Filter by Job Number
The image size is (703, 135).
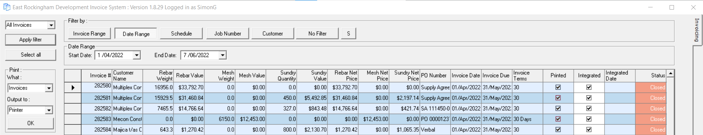(228, 33)
